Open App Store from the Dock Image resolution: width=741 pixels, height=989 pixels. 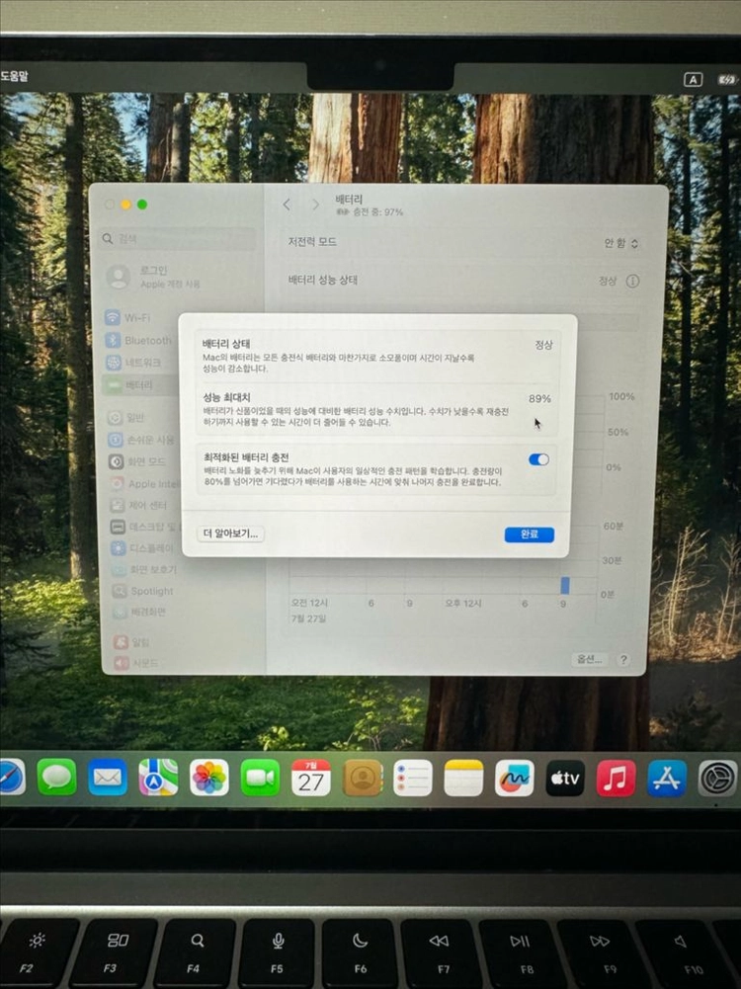pyautogui.click(x=667, y=779)
